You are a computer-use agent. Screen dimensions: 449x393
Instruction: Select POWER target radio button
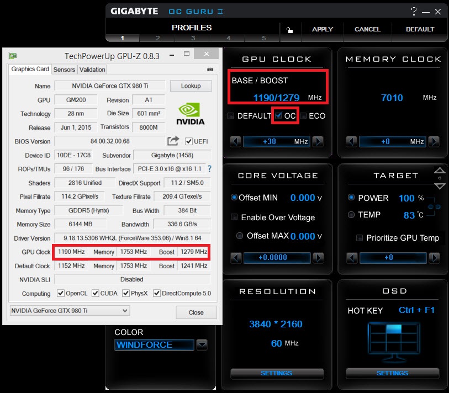351,197
